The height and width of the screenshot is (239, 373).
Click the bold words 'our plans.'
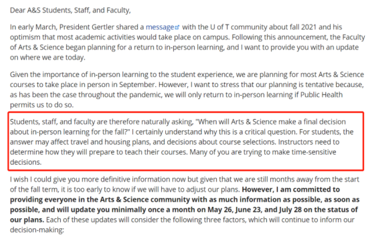[27, 220]
